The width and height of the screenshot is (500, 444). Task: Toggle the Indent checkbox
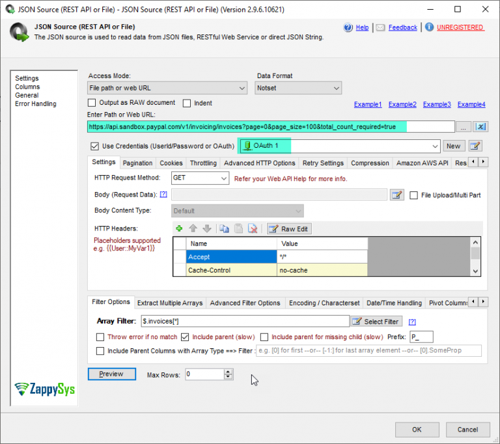pyautogui.click(x=187, y=103)
